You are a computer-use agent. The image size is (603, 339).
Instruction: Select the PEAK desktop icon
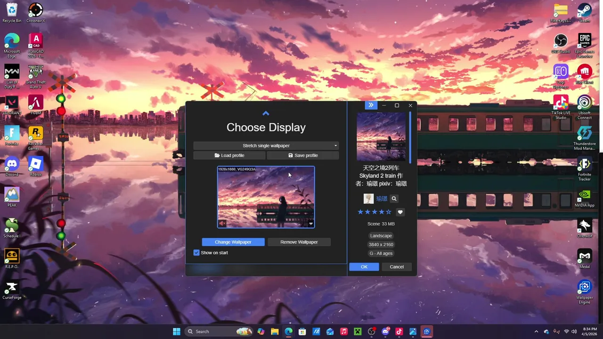pos(12,197)
